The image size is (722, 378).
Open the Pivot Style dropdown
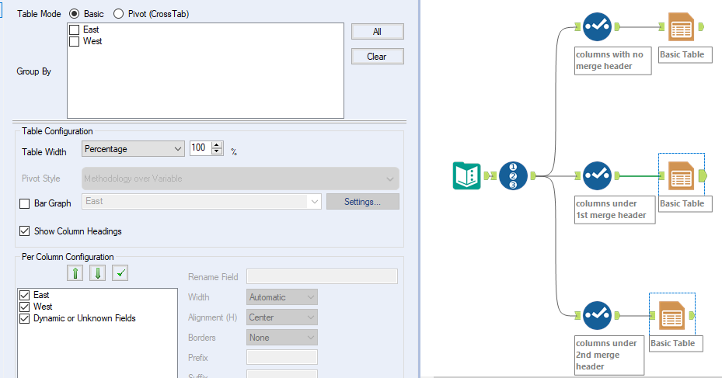(240, 179)
